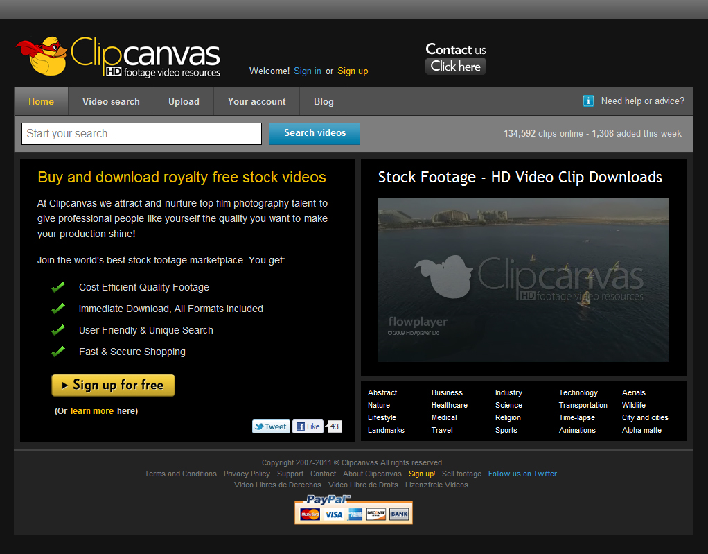
Task: Click the PayPal payment cards badge
Action: coord(353,510)
